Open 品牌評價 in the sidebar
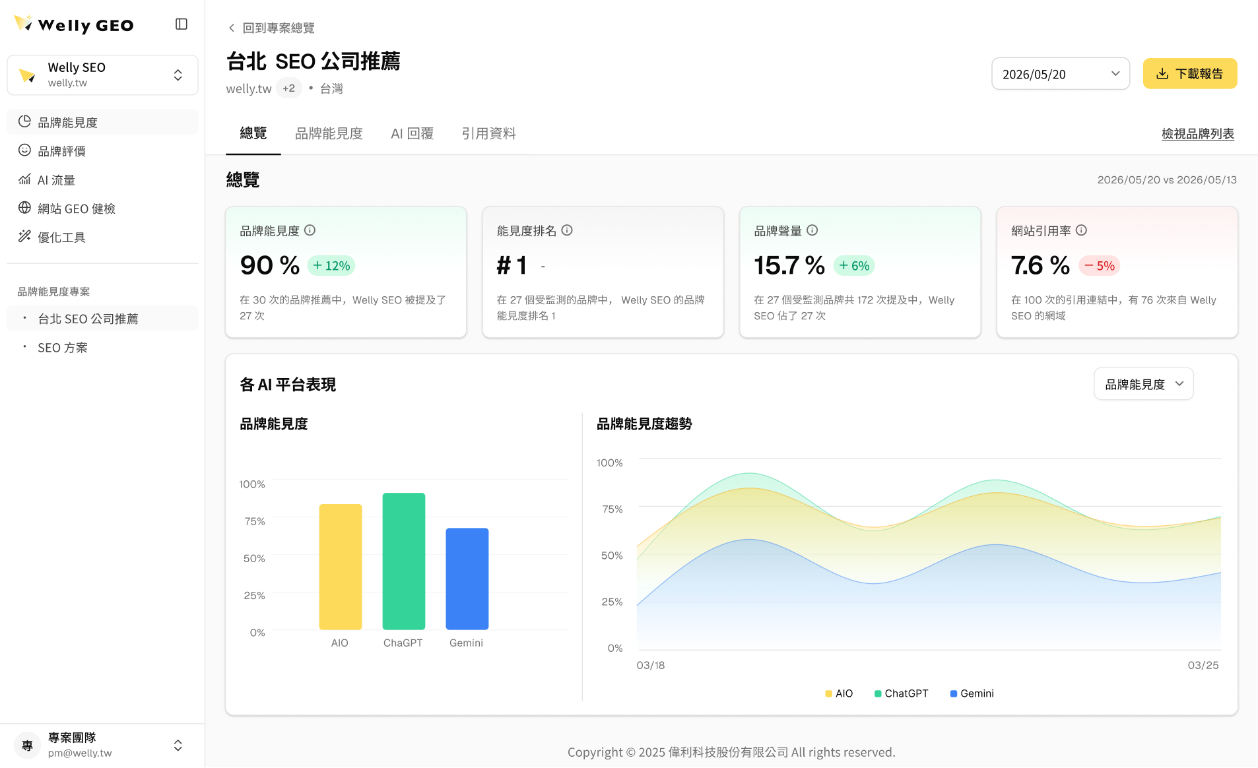The image size is (1258, 768). click(102, 151)
